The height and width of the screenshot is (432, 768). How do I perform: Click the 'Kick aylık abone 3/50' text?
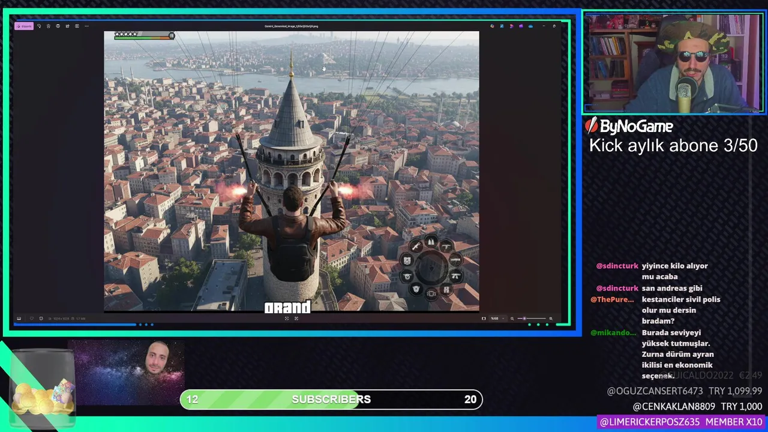(673, 146)
